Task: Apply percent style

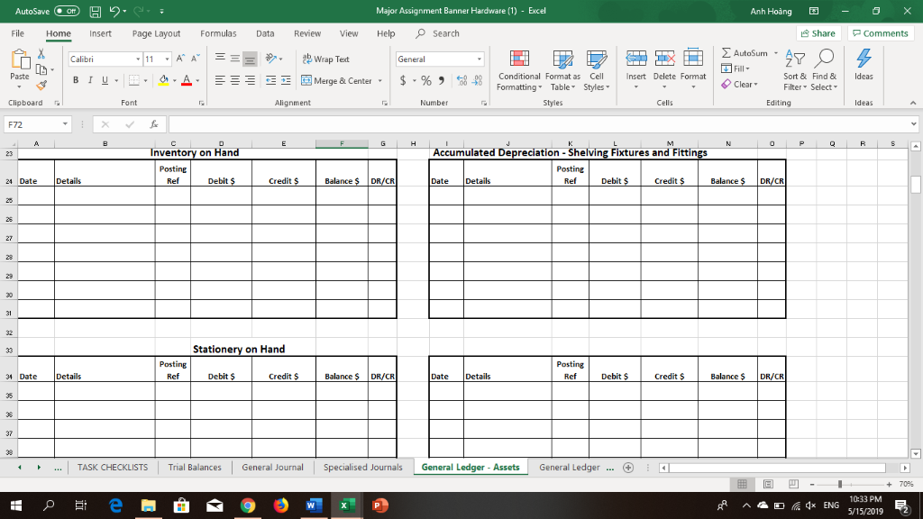Action: tap(426, 80)
